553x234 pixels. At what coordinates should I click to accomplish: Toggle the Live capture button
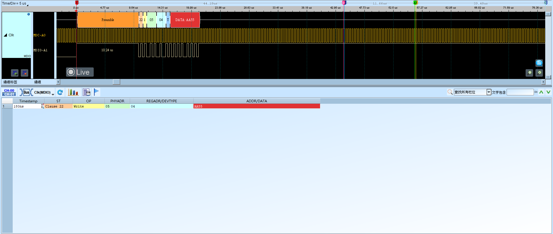[80, 72]
